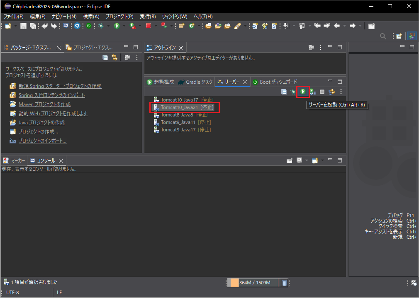
Task: Open dropdown arrow next to main toolbar Run button
Action: point(124,26)
